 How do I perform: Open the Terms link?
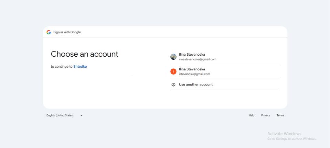(280, 115)
